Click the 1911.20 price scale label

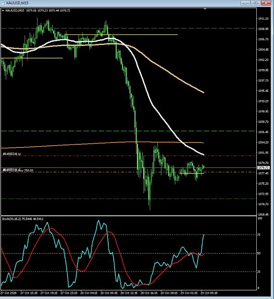coord(263,19)
